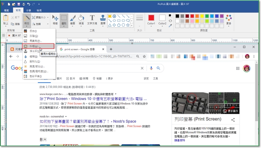261x148 pixels.
Task: Click the Open folder icon in quick access toolbar
Action: 13,4
